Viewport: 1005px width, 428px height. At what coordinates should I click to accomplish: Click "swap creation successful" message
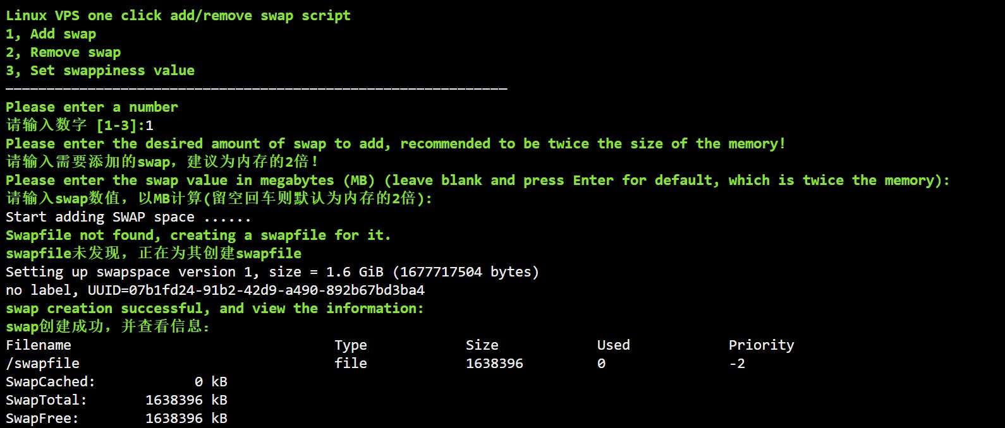point(214,309)
